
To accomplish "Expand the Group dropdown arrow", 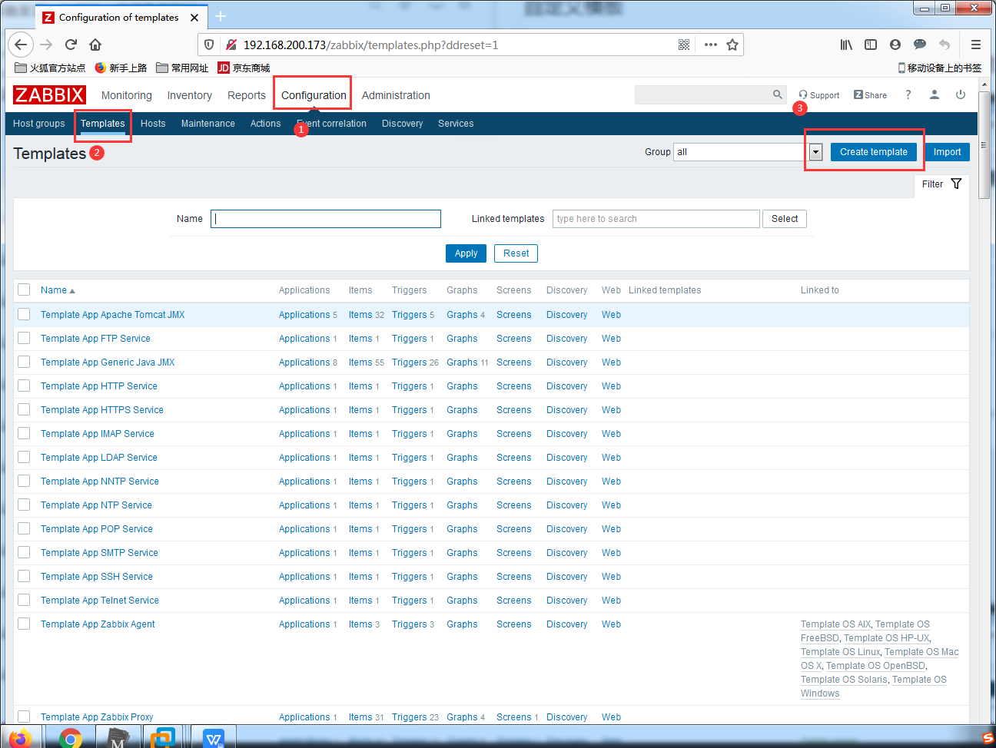I will pyautogui.click(x=815, y=152).
